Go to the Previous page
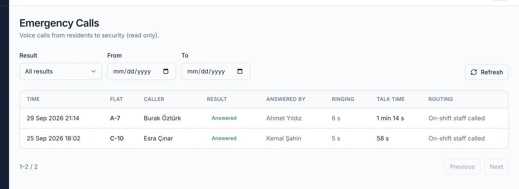 click(x=462, y=167)
